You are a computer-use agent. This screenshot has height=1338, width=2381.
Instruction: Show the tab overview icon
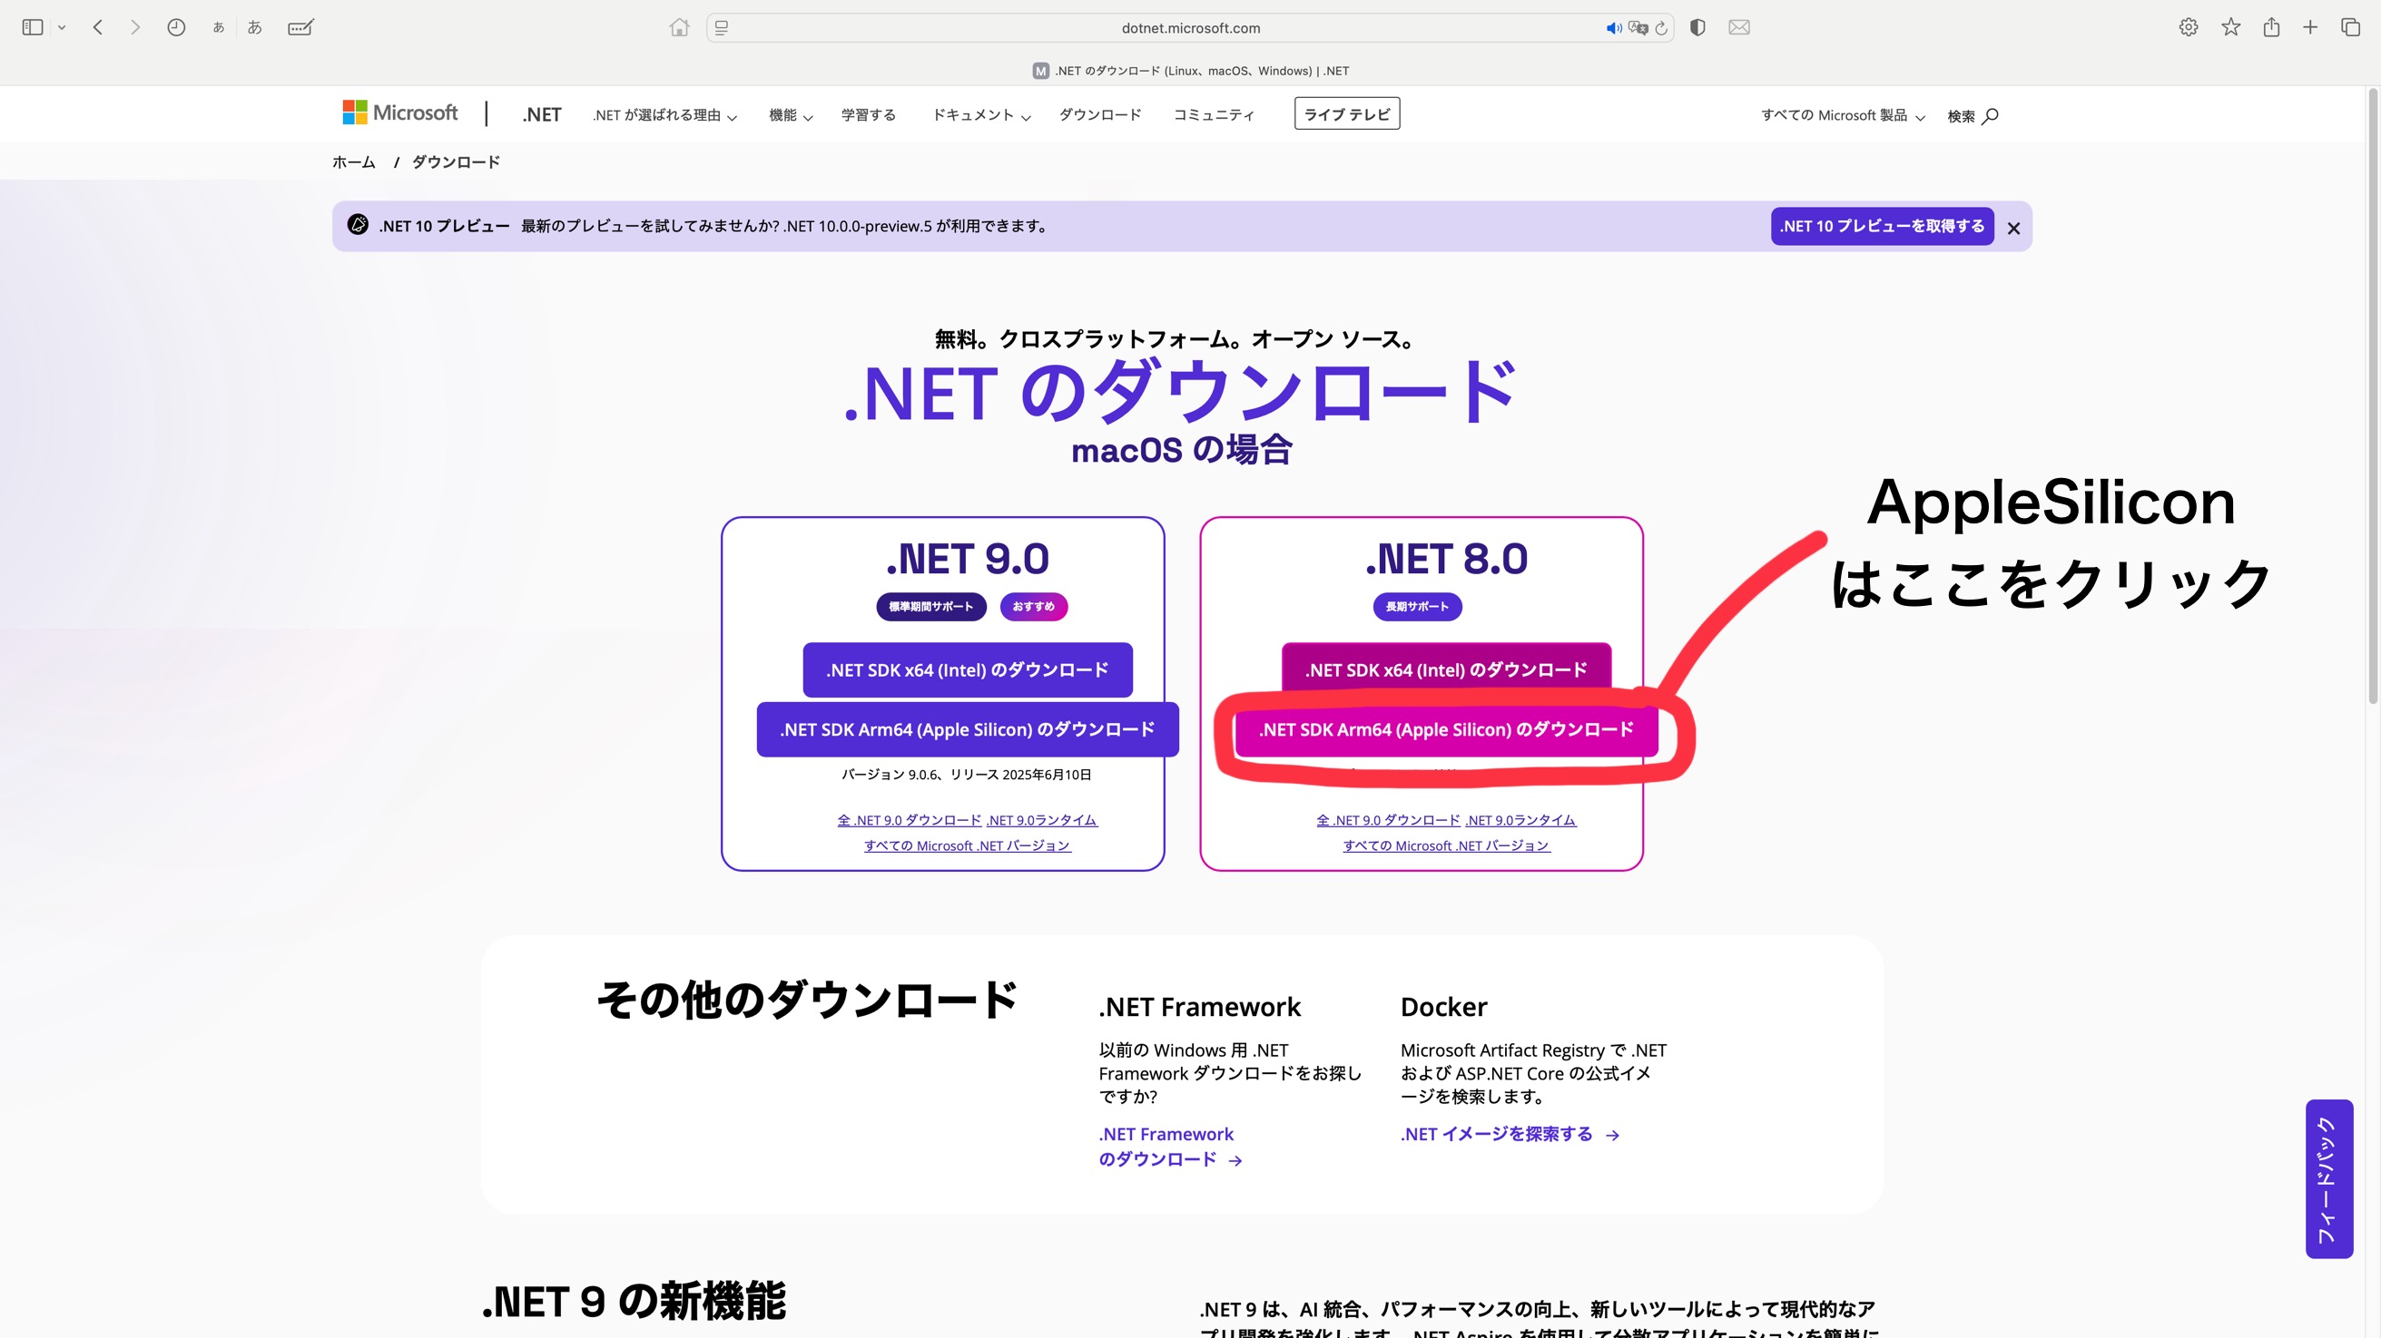coord(2350,28)
